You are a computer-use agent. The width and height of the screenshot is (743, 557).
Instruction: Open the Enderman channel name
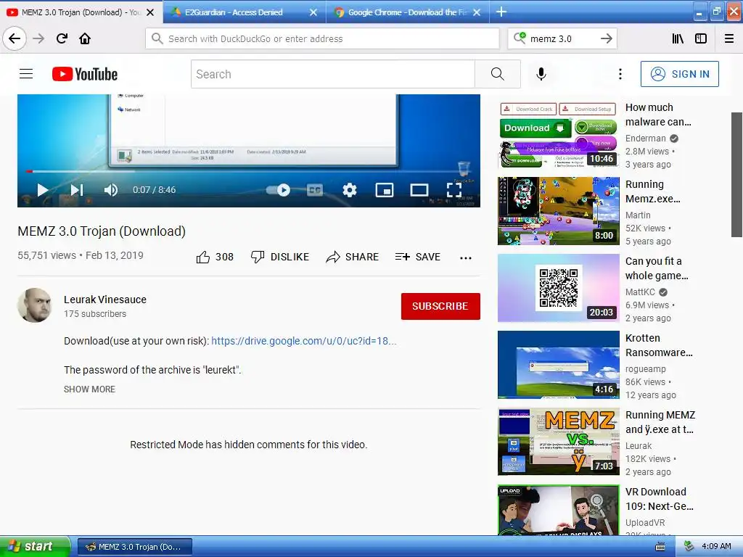tap(645, 139)
